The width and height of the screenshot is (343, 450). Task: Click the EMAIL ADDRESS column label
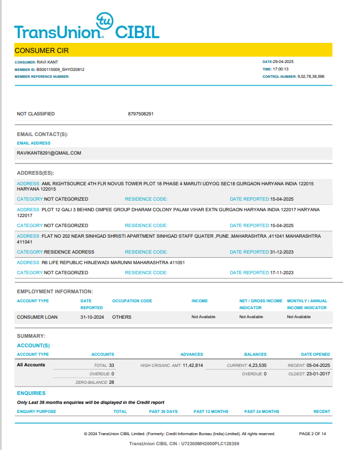pyautogui.click(x=33, y=143)
